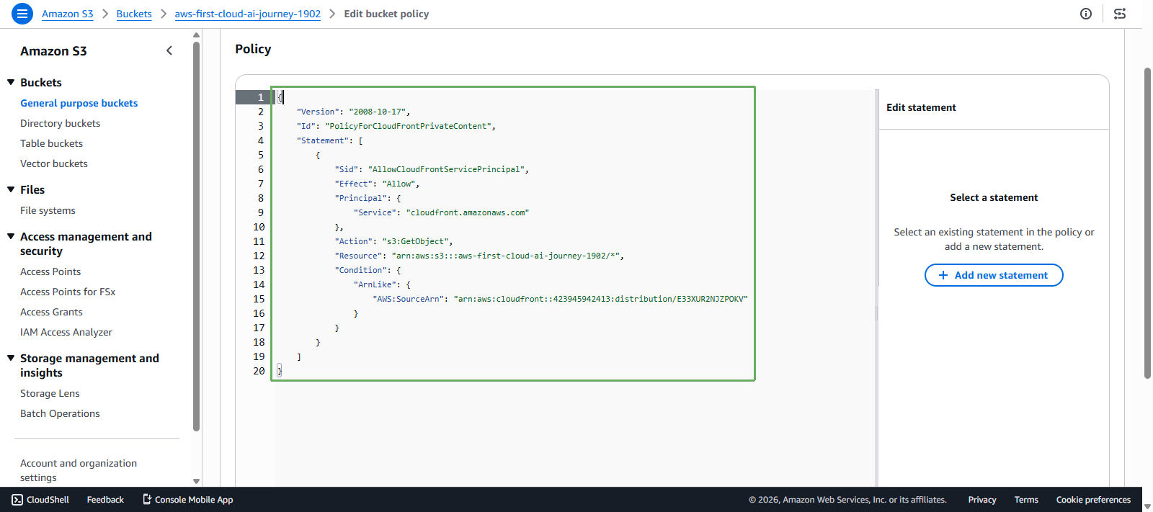
Task: Select General purpose buckets
Action: (x=79, y=103)
